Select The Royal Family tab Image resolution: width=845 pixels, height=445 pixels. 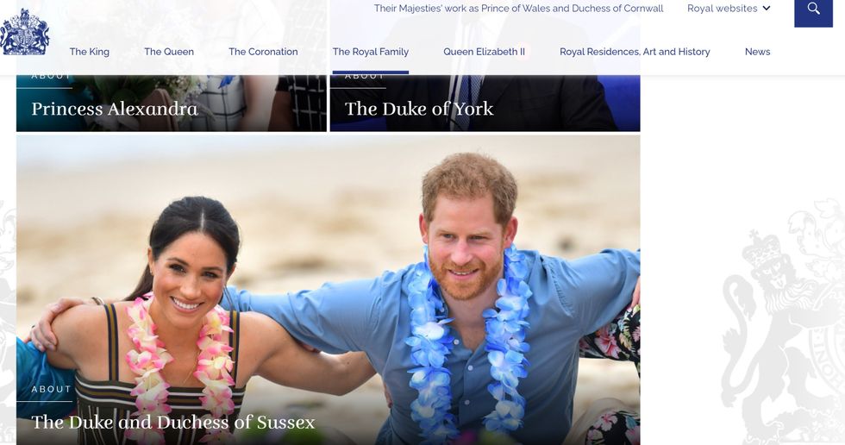(x=370, y=52)
